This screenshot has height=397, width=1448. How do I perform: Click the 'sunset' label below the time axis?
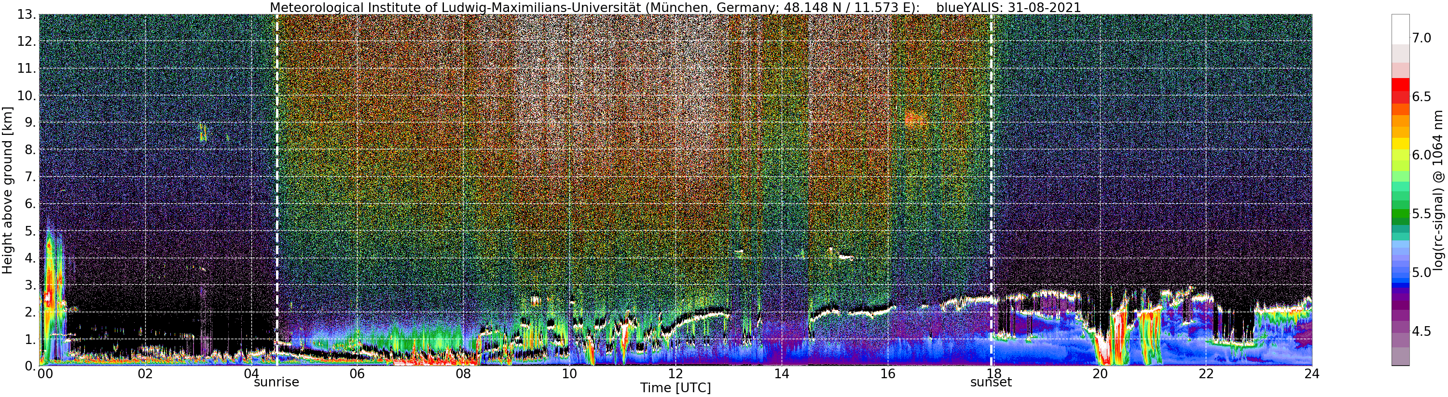click(x=991, y=383)
